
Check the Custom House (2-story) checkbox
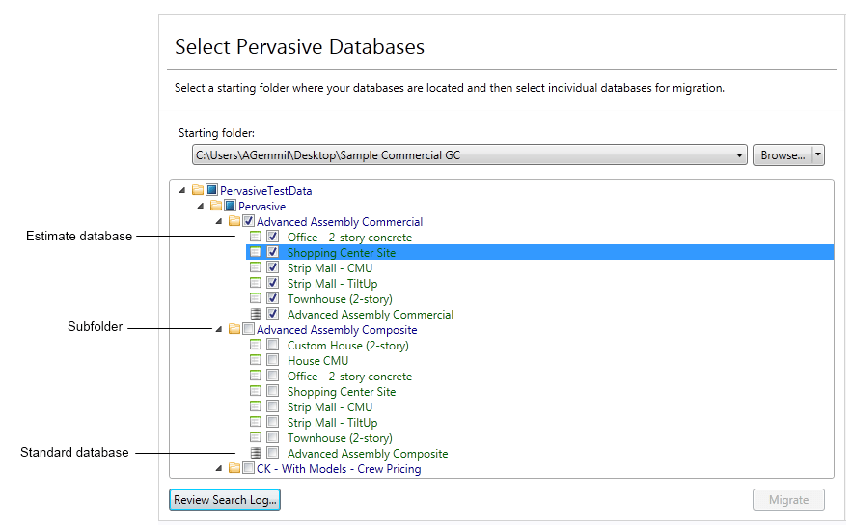pos(273,345)
